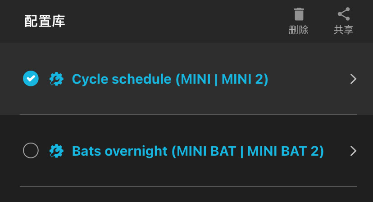The image size is (373, 202).
Task: Click the 共享 label under share icon
Action: [344, 30]
